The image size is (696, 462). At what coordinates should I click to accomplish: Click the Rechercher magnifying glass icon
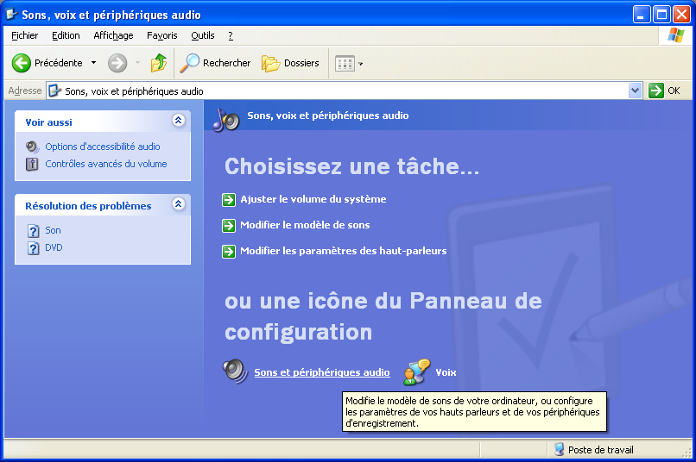point(189,63)
